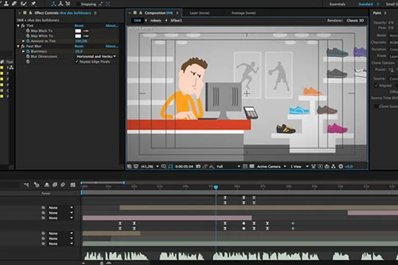Viewport: 398px width, 265px height.
Task: Click the Blurriness stopwatch icon
Action: click(28, 51)
